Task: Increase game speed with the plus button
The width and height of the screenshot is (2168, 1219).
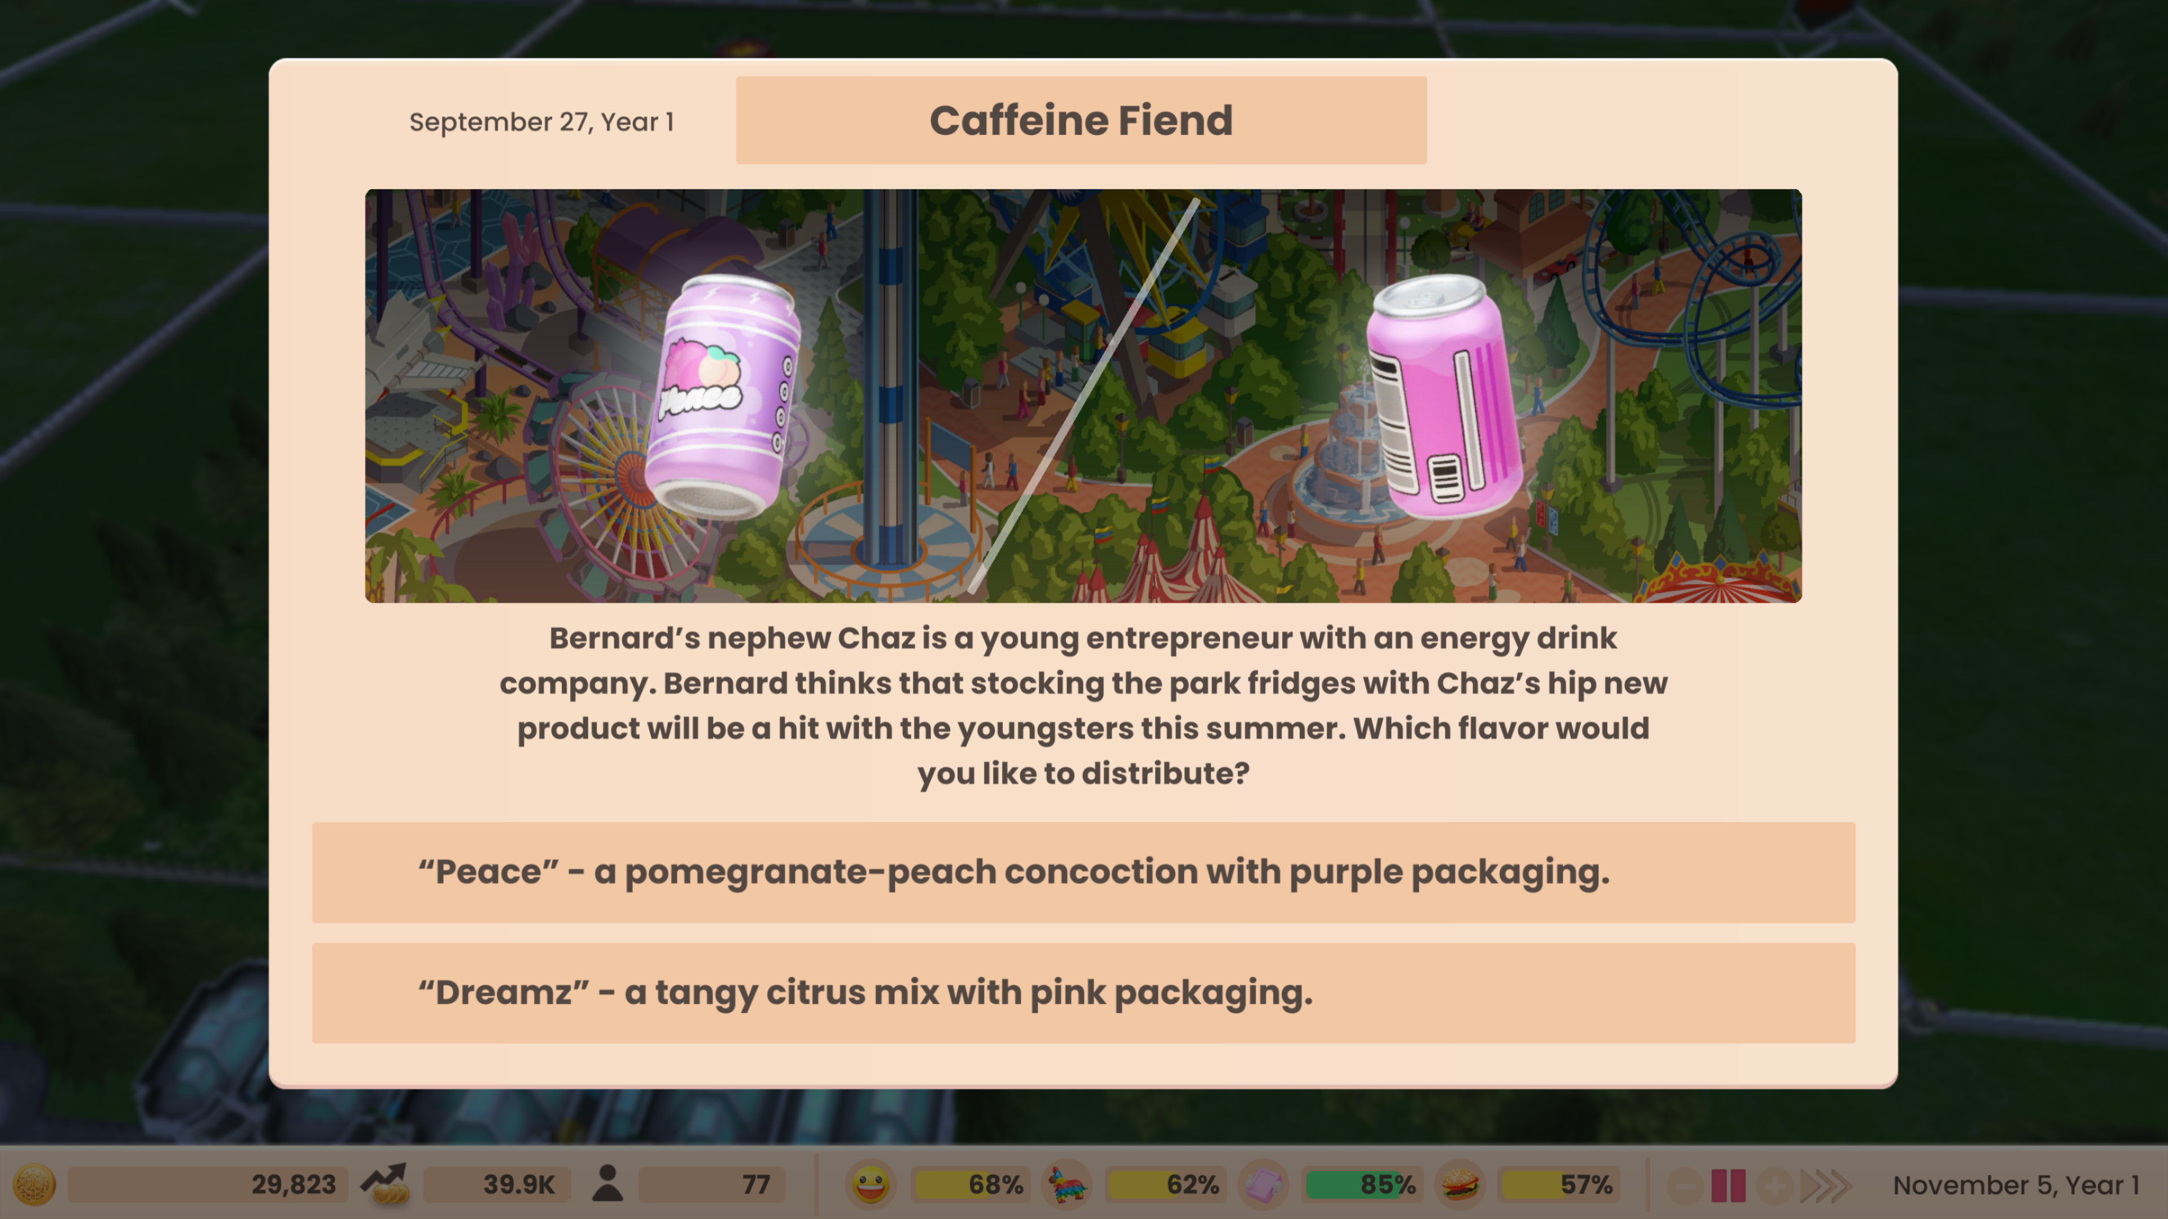Action: [1774, 1185]
